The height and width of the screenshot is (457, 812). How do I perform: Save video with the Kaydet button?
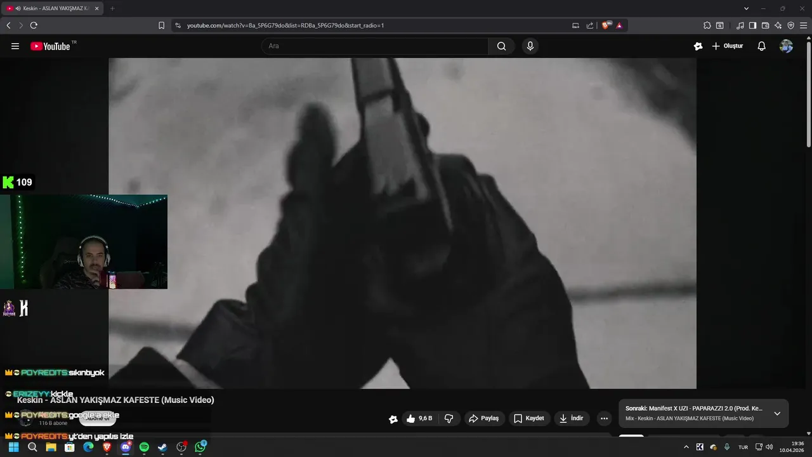[529, 419]
